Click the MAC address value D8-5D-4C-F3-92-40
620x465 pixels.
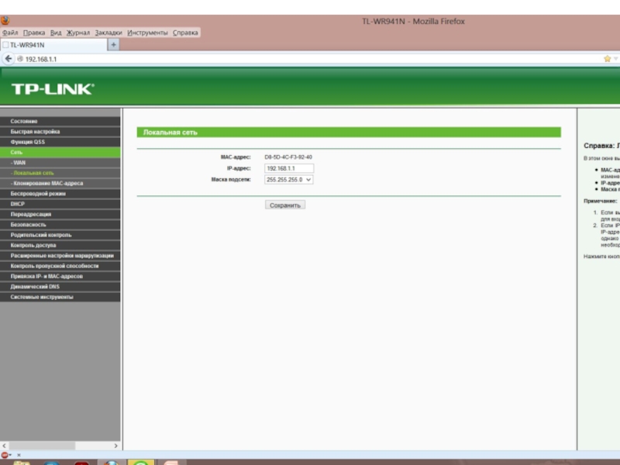point(288,157)
